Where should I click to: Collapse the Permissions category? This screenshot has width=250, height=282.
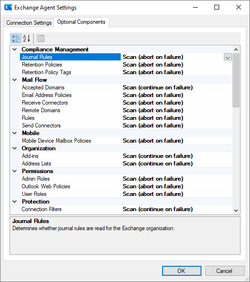(x=15, y=171)
